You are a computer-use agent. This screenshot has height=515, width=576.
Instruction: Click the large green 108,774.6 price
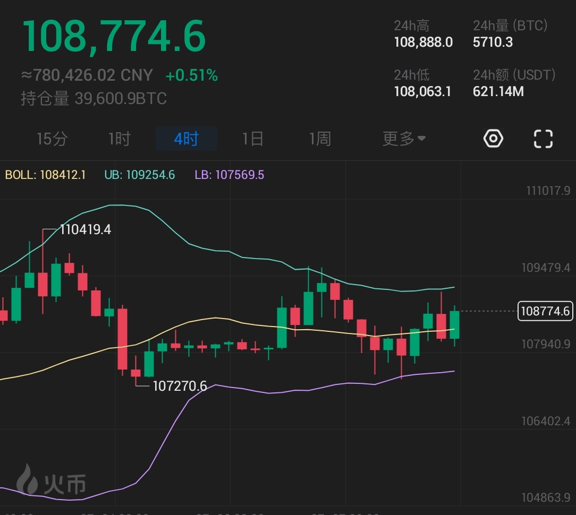(x=114, y=36)
